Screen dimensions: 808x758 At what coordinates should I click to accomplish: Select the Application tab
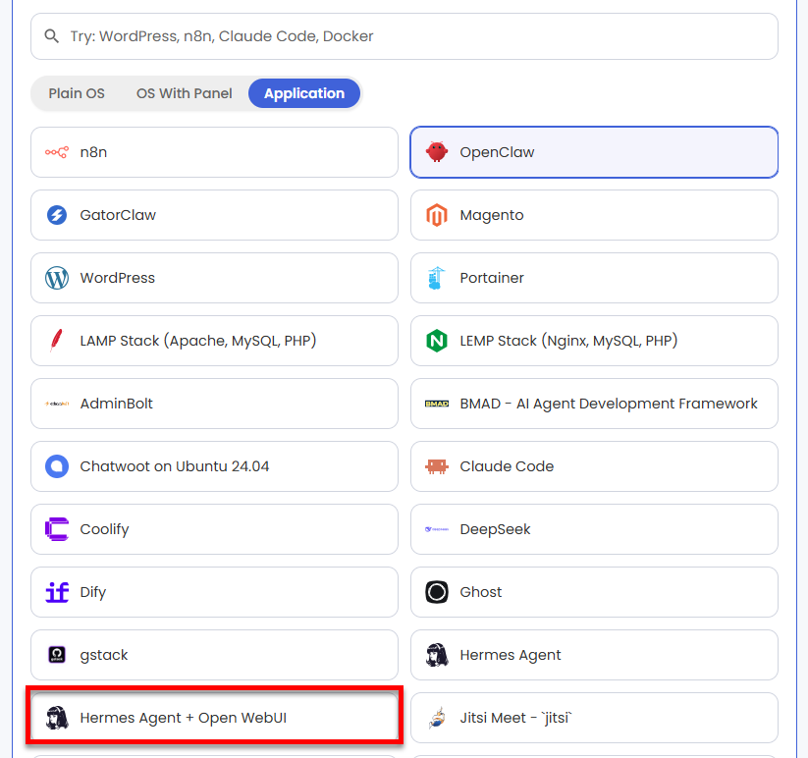tap(304, 93)
